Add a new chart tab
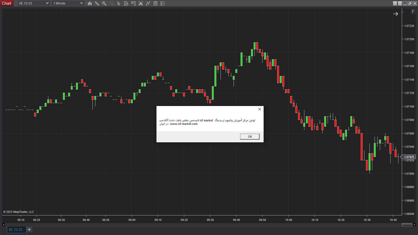Screen dimensions: 418x235 tap(29, 230)
